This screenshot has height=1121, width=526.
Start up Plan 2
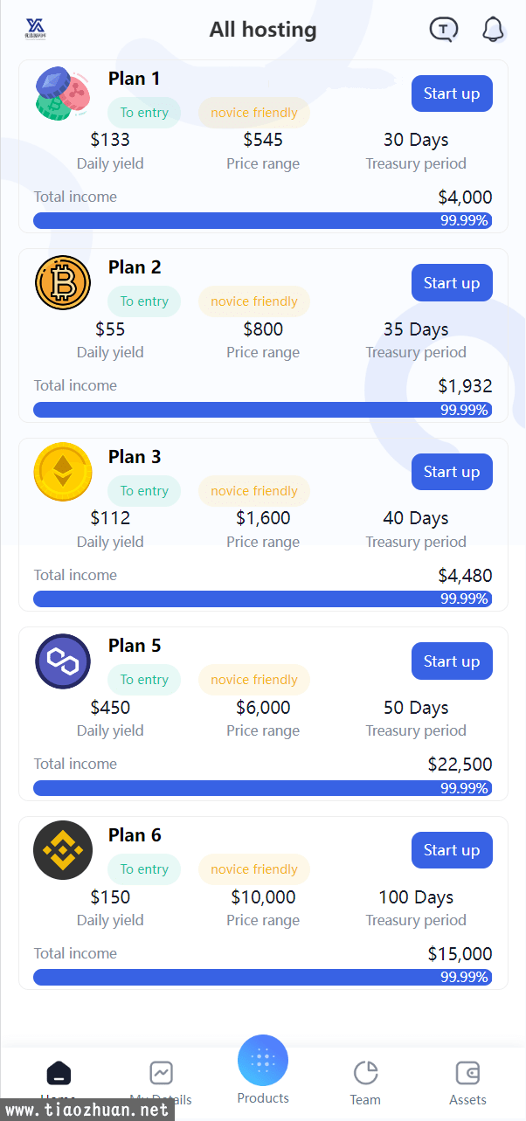(x=452, y=282)
